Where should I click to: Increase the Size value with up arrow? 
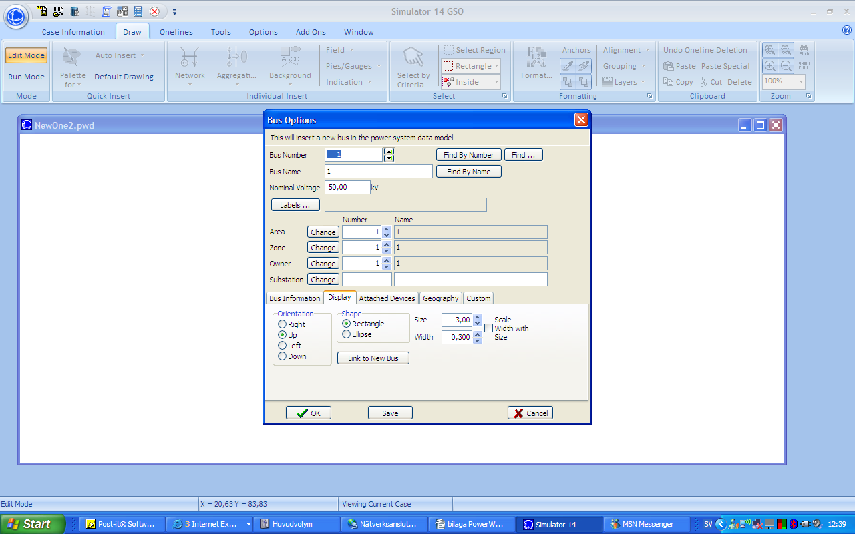[477, 317]
